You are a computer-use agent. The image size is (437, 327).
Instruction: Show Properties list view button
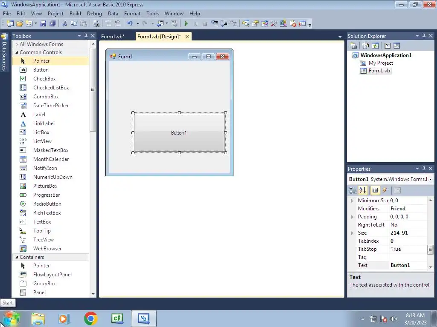(375, 190)
